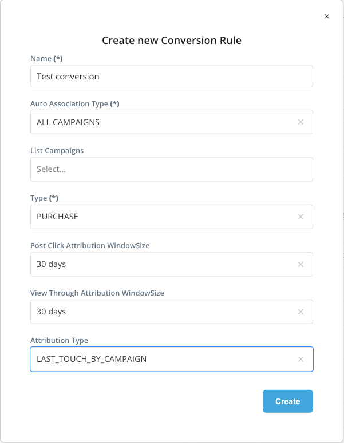
Task: Focus the Name field containing Test conversion
Action: pyautogui.click(x=171, y=76)
